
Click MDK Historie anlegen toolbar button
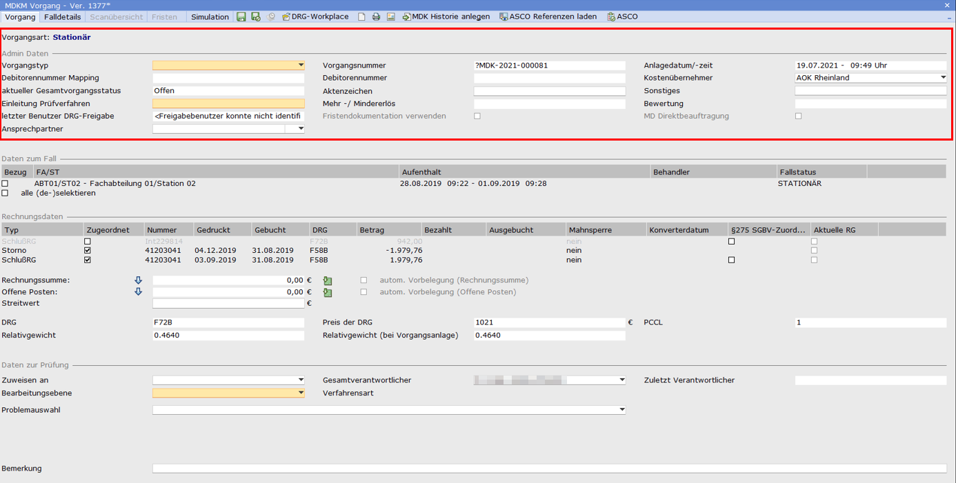[446, 17]
